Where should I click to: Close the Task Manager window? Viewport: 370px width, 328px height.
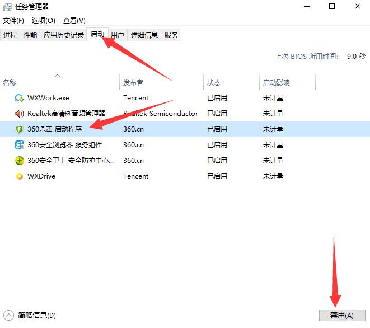pyautogui.click(x=358, y=6)
